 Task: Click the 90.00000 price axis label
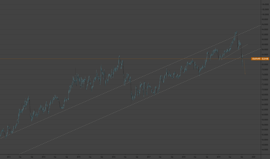[x=265, y=39]
